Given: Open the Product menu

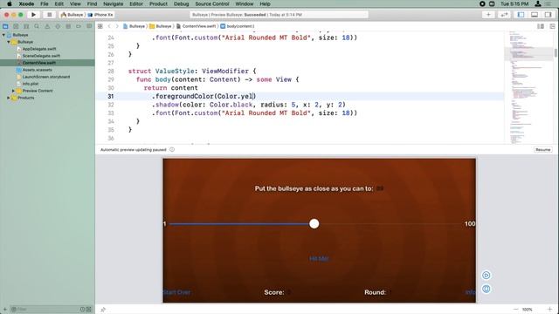Looking at the screenshot, I should (158, 3).
